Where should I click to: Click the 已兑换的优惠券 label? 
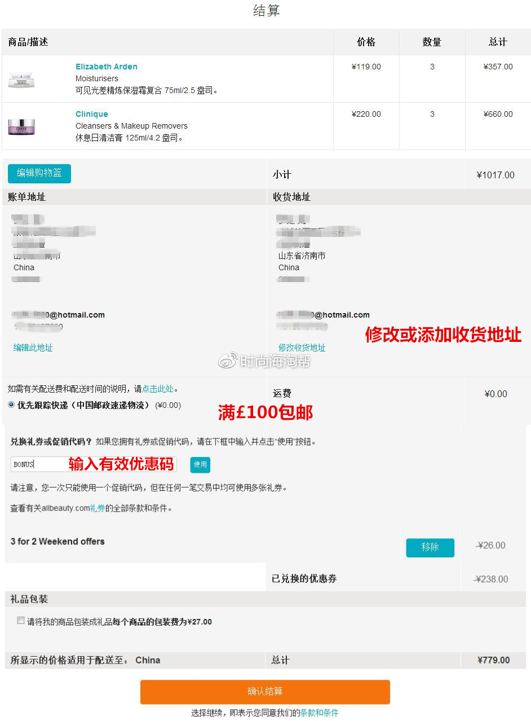click(304, 579)
